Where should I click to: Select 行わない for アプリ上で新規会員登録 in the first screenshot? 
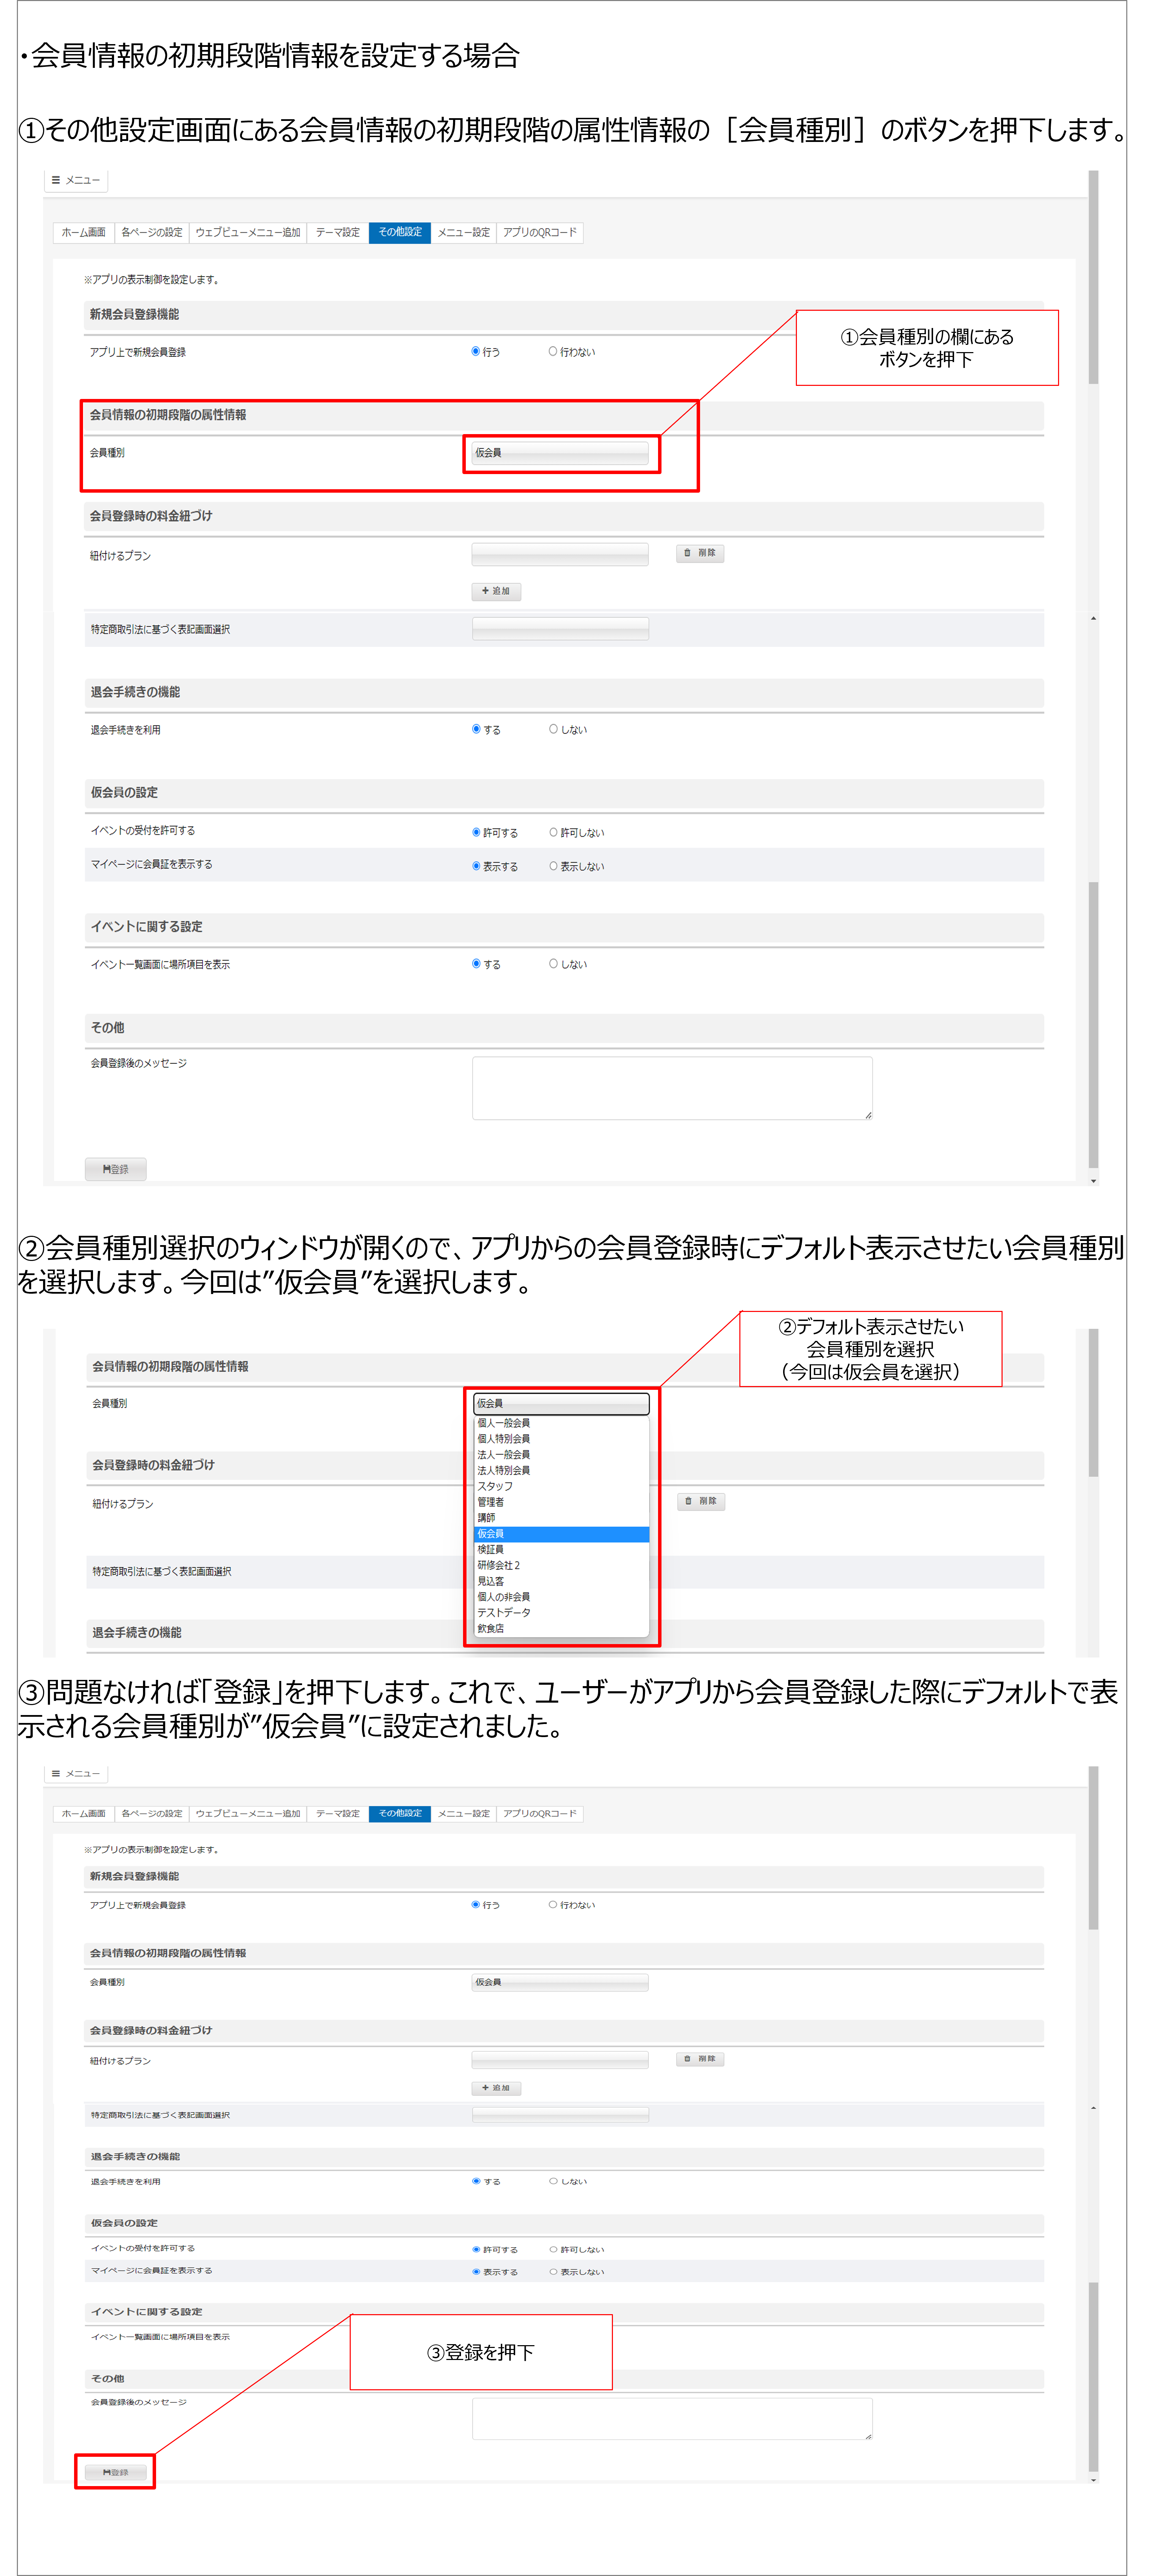572,352
